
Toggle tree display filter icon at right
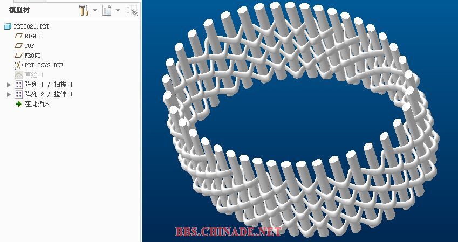(132, 10)
